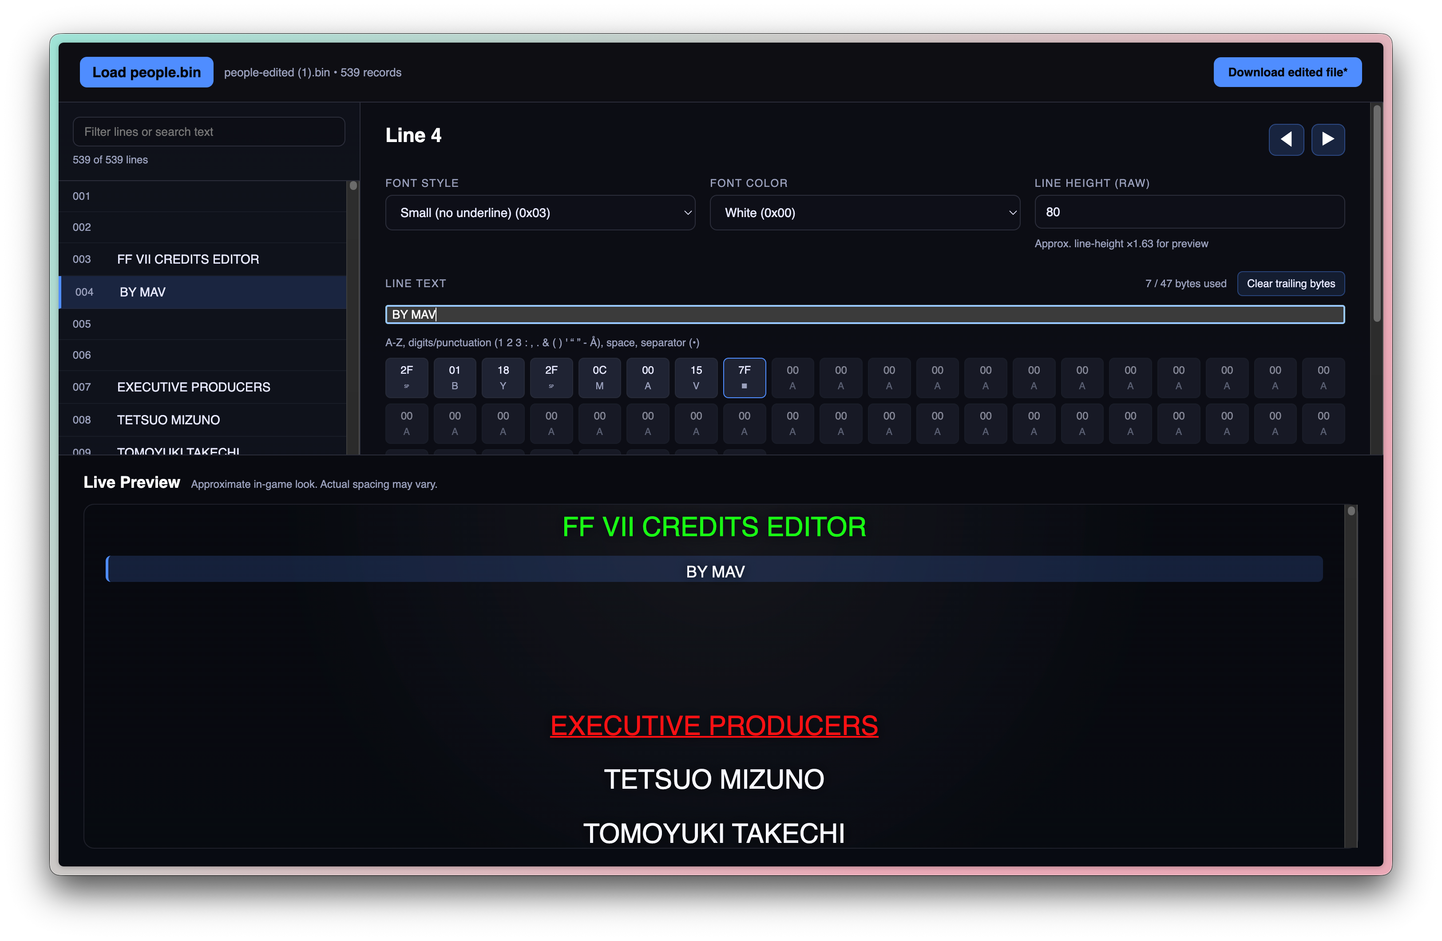Select the 18 Y byte cell
The width and height of the screenshot is (1442, 941).
pyautogui.click(x=503, y=377)
